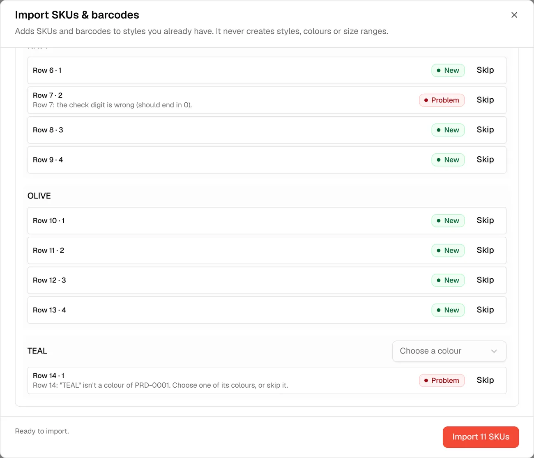534x458 pixels.
Task: Click the Problem badge on Row 7
Action: [442, 100]
